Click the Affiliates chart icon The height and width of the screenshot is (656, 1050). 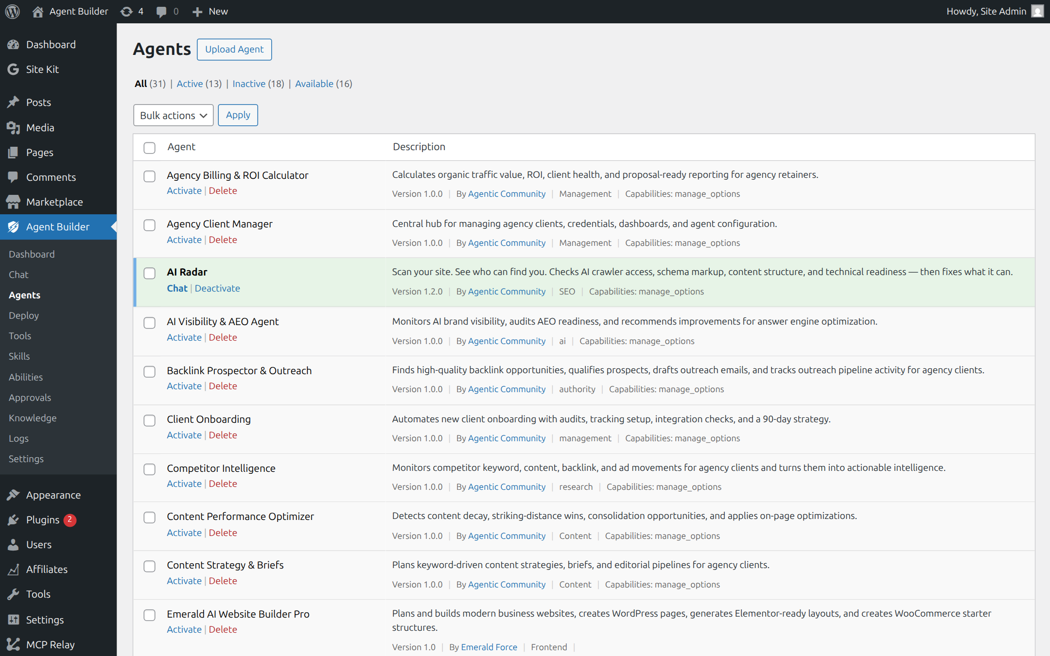coord(14,570)
